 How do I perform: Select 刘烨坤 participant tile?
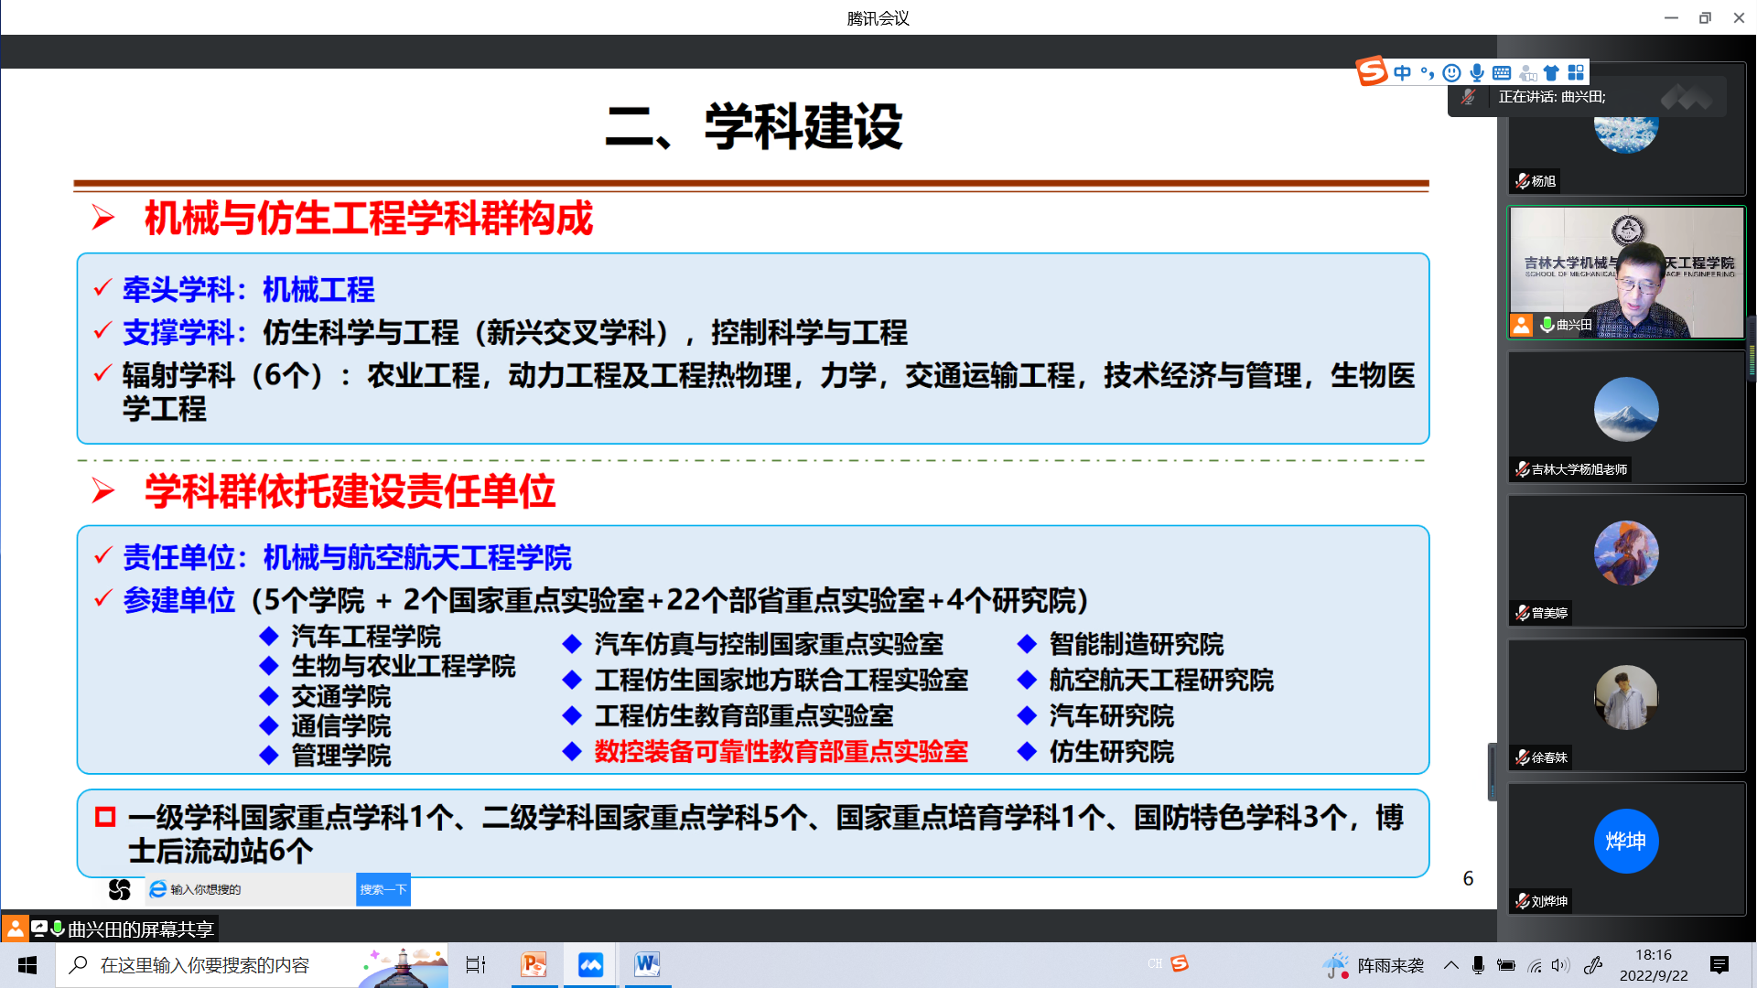click(x=1626, y=847)
